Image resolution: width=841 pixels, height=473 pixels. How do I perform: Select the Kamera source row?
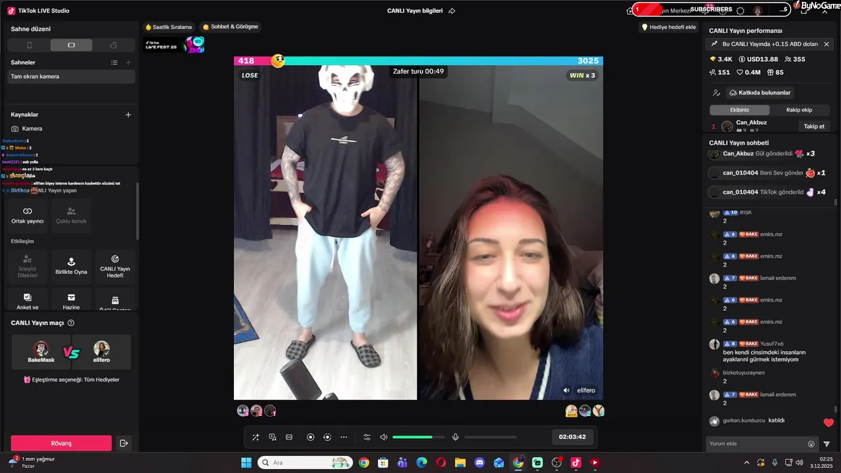[x=72, y=129]
